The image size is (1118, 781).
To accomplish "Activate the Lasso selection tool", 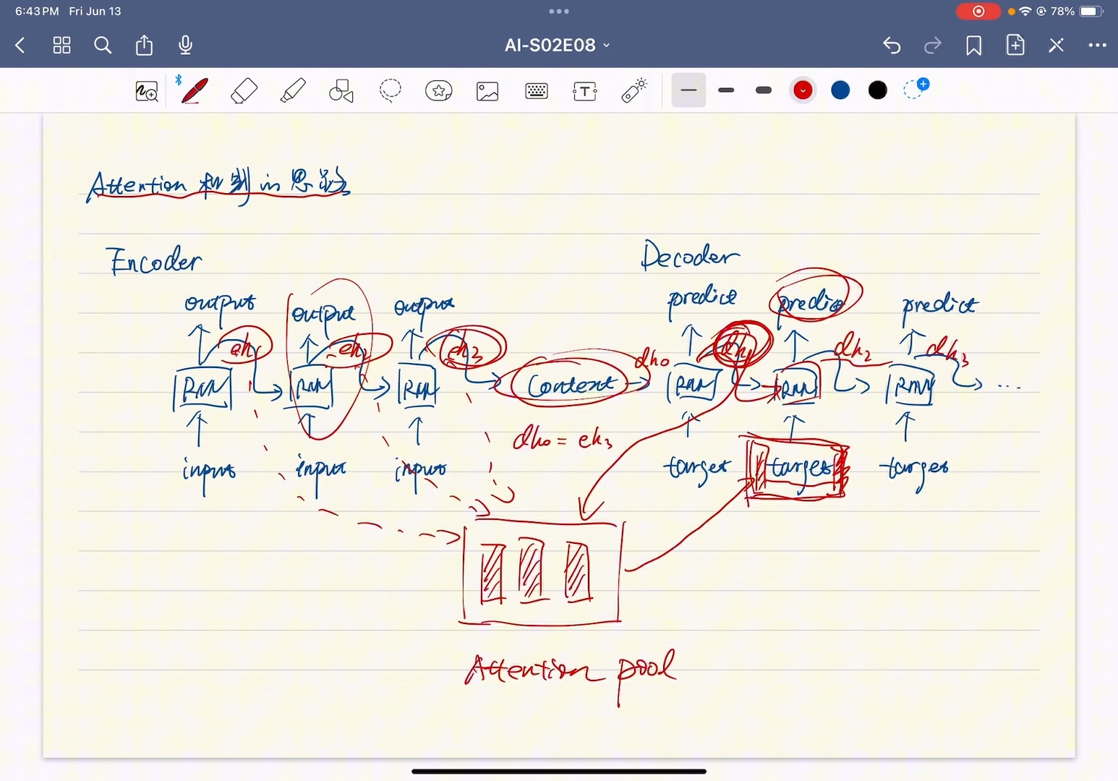I will coord(391,91).
